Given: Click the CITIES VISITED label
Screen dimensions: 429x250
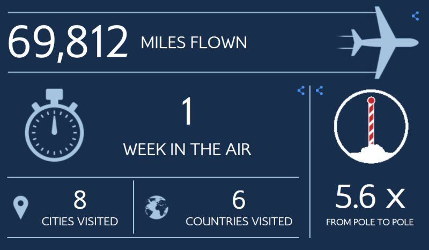Looking at the screenshot, I should coord(80,221).
